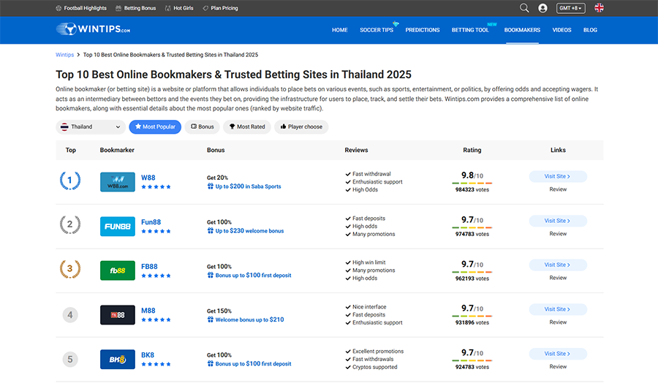The width and height of the screenshot is (658, 383).
Task: Select the Most Rated filter
Action: pyautogui.click(x=247, y=126)
